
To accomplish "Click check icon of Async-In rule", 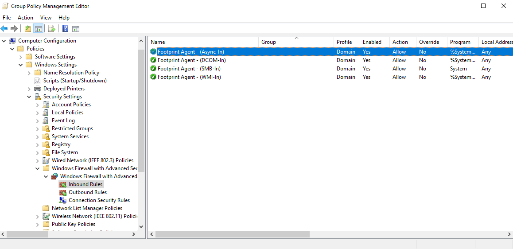I will pos(153,52).
